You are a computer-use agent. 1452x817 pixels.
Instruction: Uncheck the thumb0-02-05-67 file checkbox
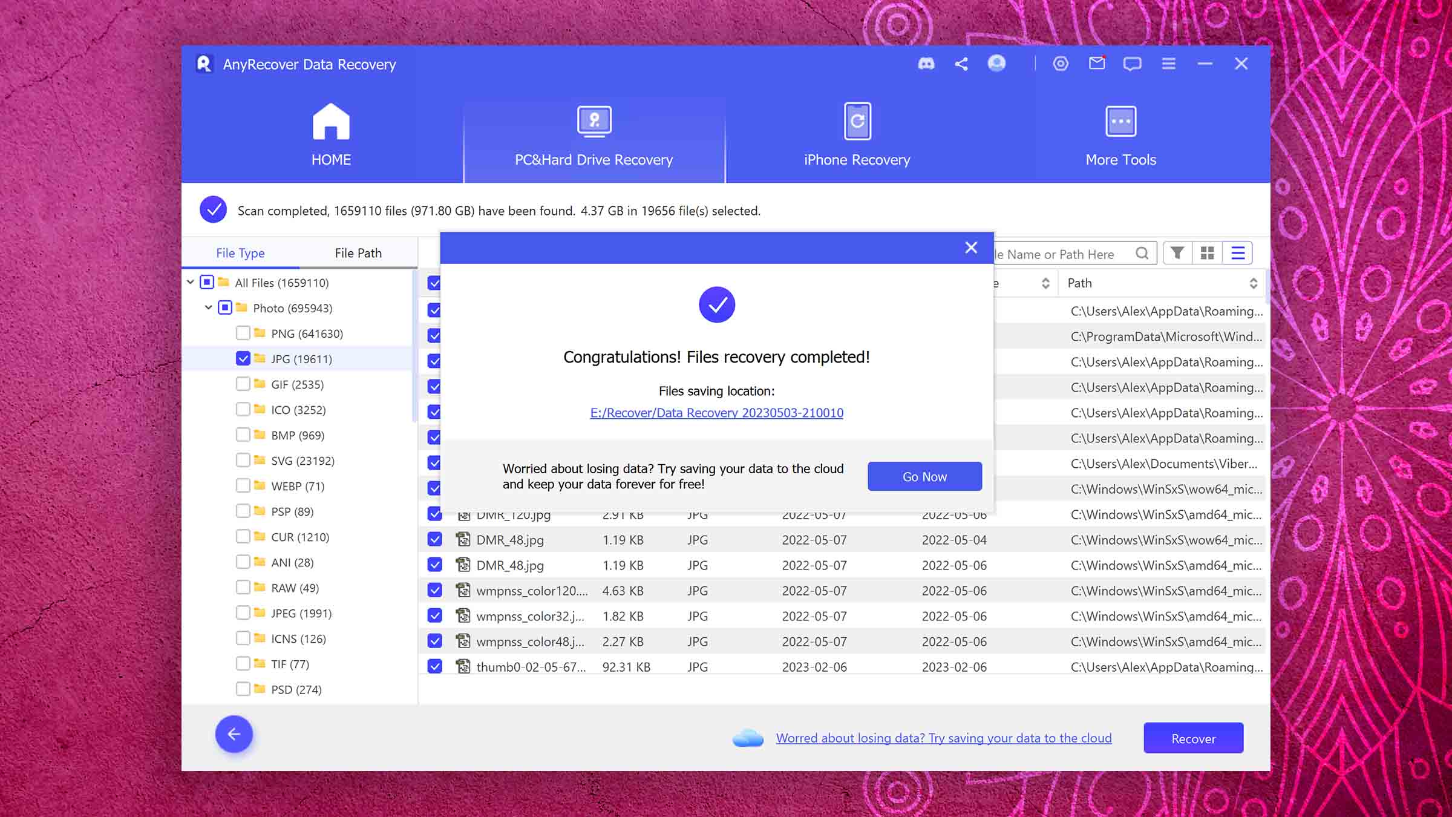coord(434,666)
